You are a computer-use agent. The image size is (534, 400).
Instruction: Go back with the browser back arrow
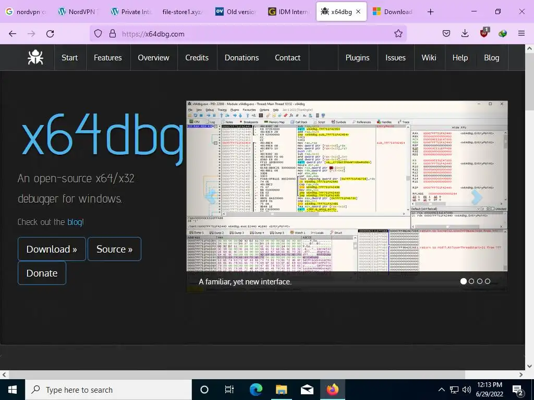click(x=13, y=34)
